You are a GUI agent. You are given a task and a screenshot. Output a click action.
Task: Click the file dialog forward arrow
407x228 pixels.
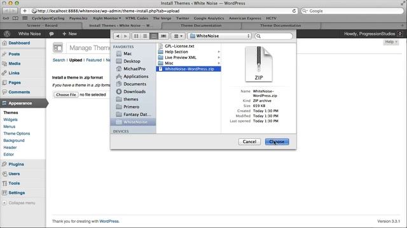coord(126,36)
